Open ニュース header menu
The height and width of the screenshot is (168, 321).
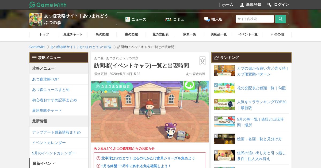[136, 19]
